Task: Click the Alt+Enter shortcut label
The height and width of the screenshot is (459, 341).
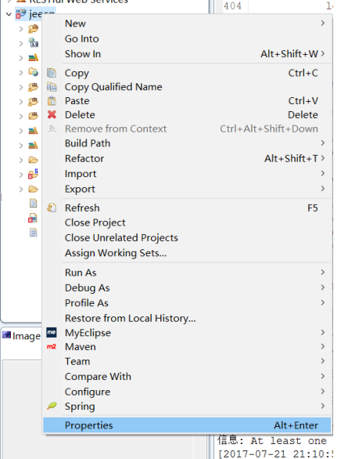Action: (296, 425)
